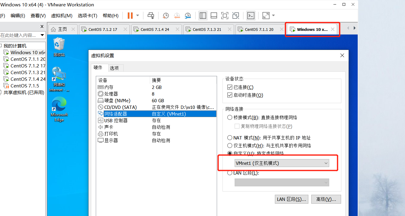Select CentOS 7.1.3 21 in library tree
Screen dimensions: 405x216
(x=25, y=72)
